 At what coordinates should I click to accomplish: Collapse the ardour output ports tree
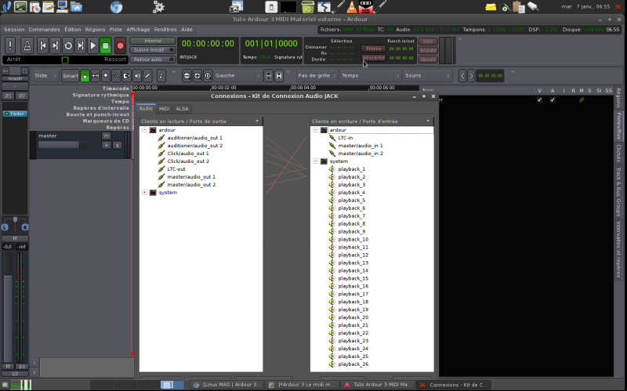(x=144, y=130)
